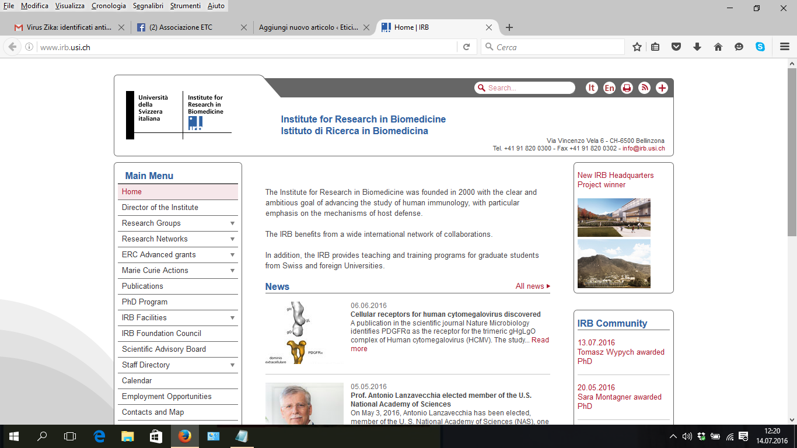Expand the IRB Facilities submenu arrow
Screen dimensions: 797x448
tap(232, 318)
